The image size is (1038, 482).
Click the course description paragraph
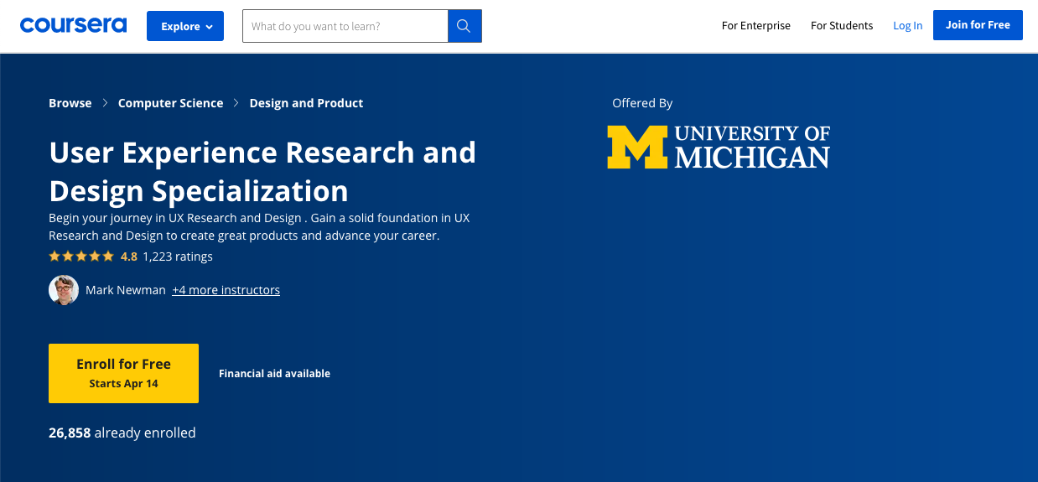[x=259, y=226]
